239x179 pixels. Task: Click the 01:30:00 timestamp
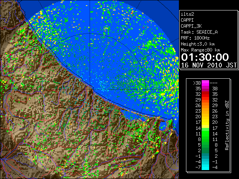click(205, 57)
